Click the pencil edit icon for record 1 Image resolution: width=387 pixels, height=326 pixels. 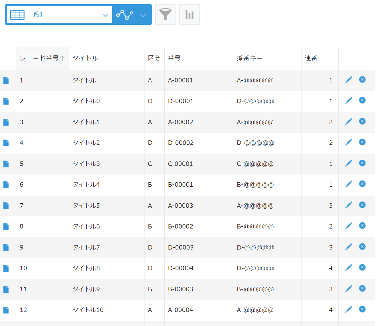(349, 80)
